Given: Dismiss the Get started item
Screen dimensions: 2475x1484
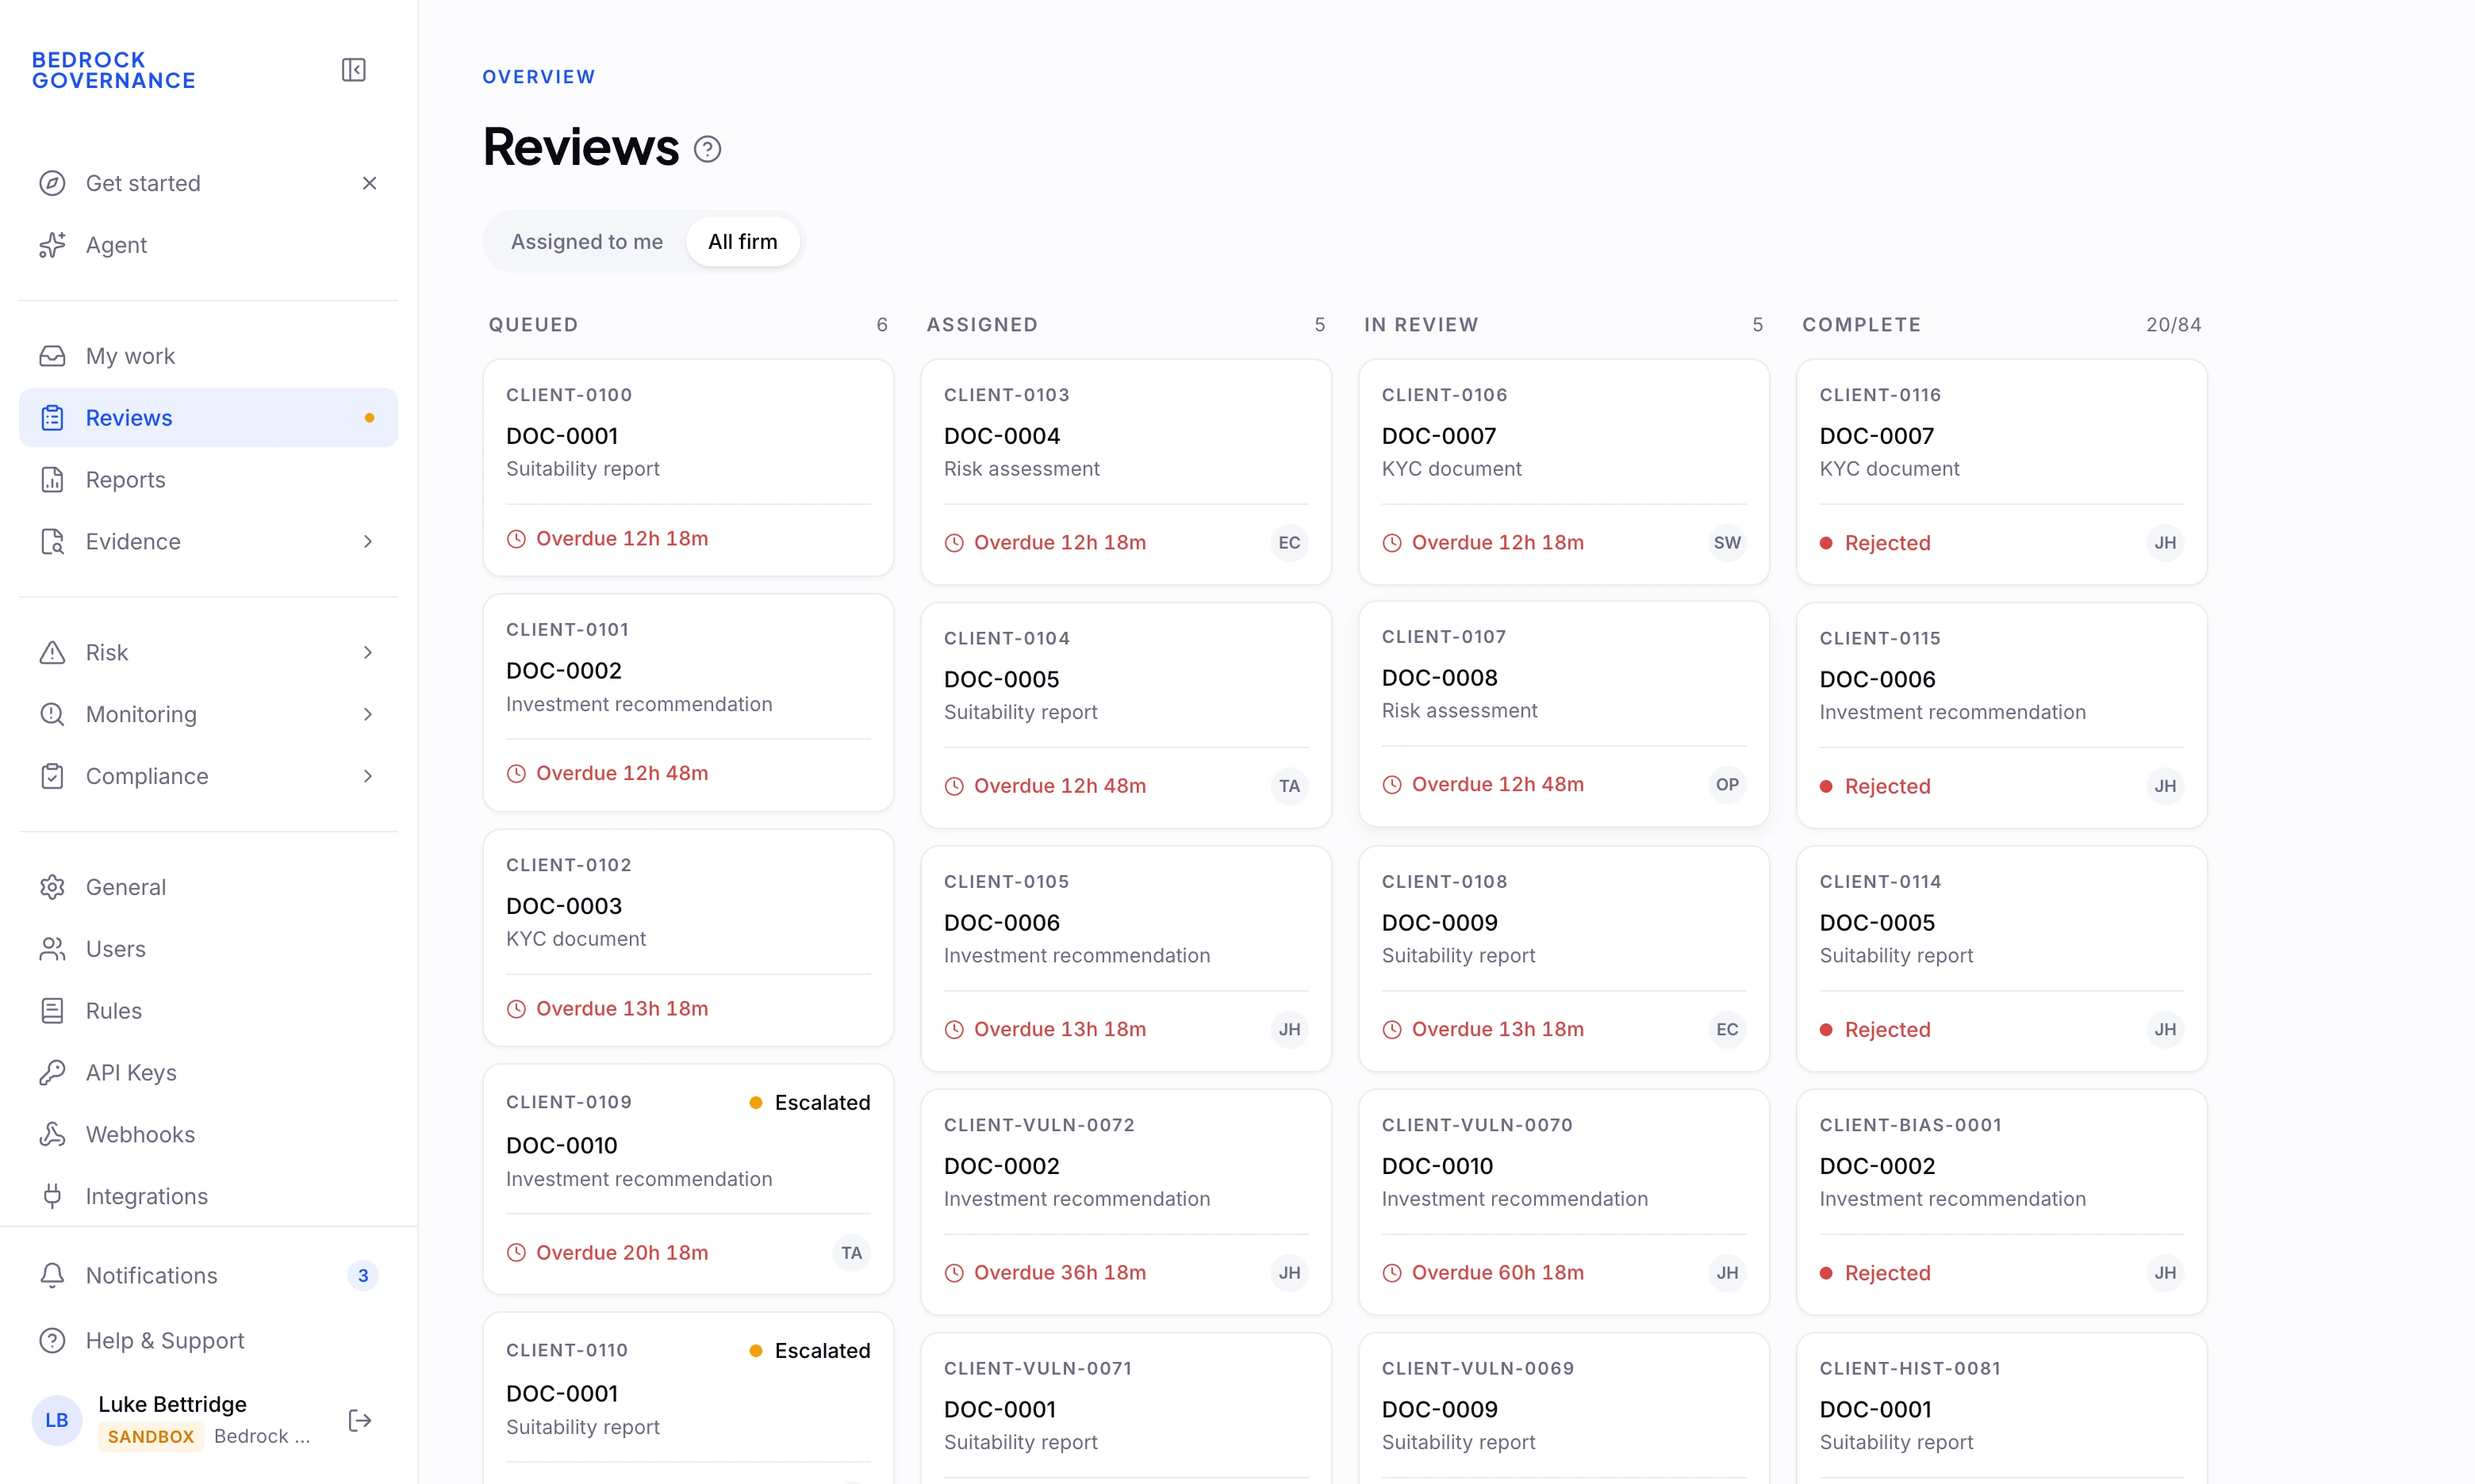Looking at the screenshot, I should (369, 183).
